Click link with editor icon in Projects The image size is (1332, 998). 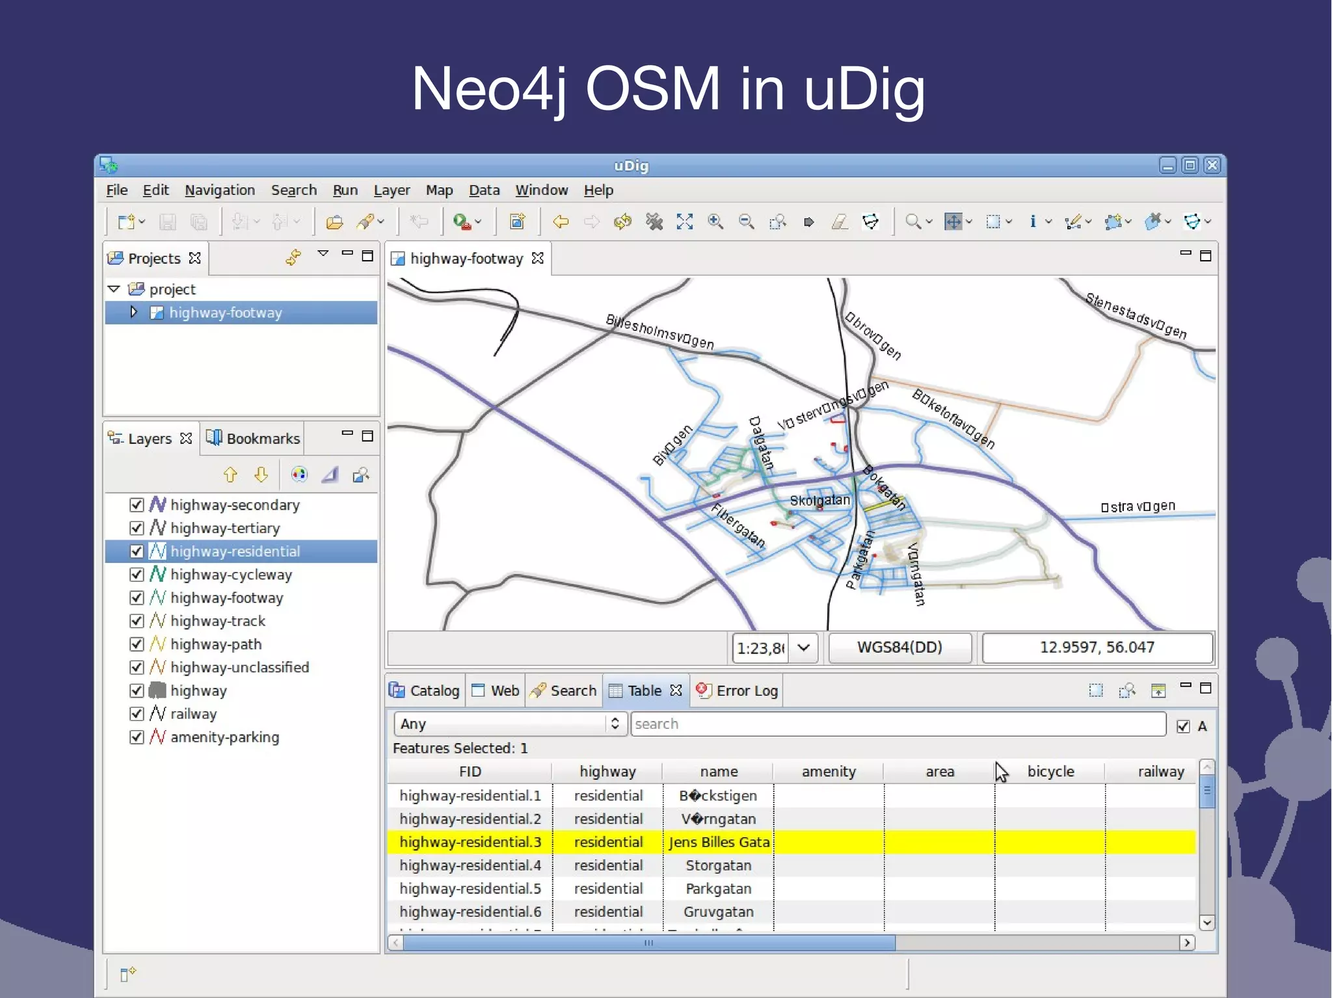(x=293, y=257)
